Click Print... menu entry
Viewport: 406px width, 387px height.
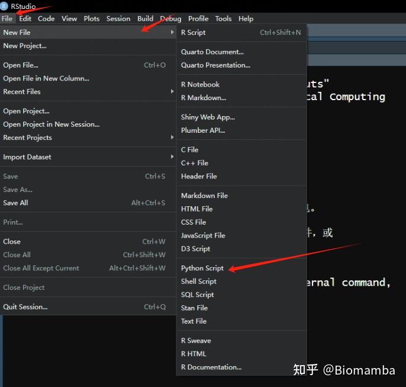pos(88,222)
